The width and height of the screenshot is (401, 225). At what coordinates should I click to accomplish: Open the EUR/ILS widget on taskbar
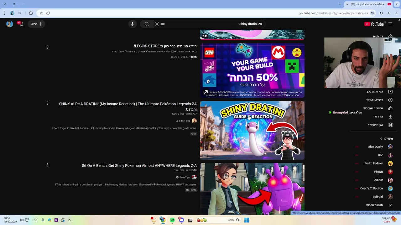388,220
